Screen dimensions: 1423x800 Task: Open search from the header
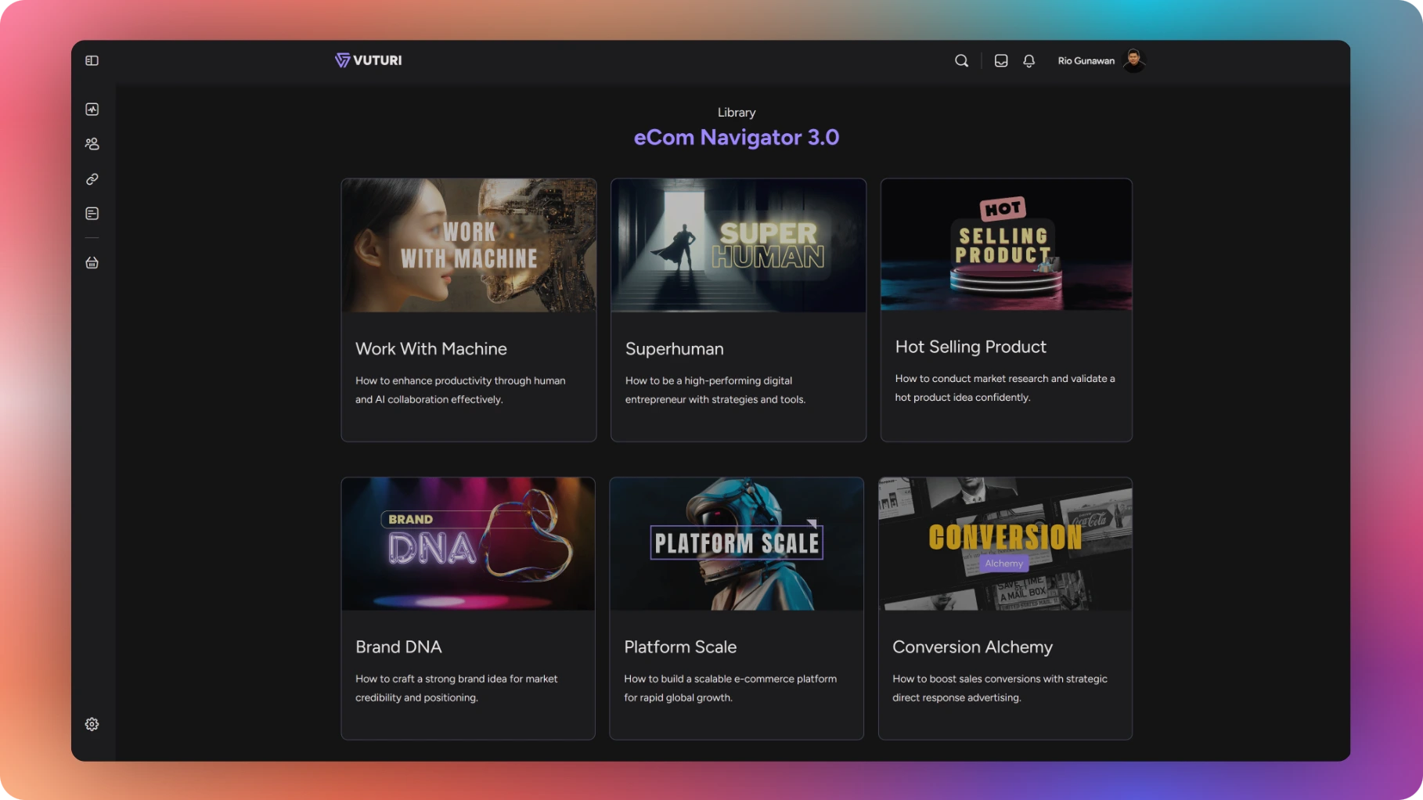(x=961, y=60)
